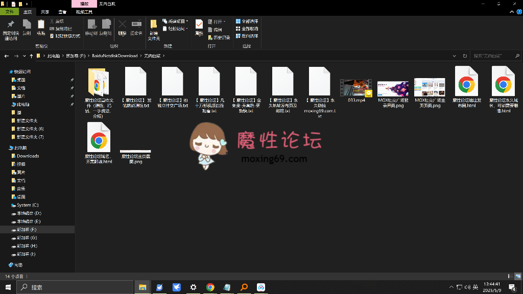Open 快速访问 in the navigation pane
This screenshot has width=523, height=294.
(x=22, y=71)
